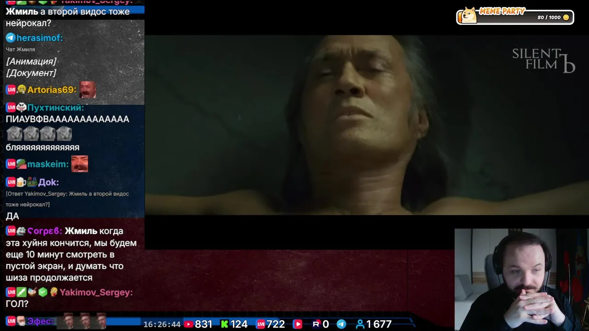The image size is (589, 331).
Task: Click the beer mug badge beside Док
Action: tap(22, 182)
